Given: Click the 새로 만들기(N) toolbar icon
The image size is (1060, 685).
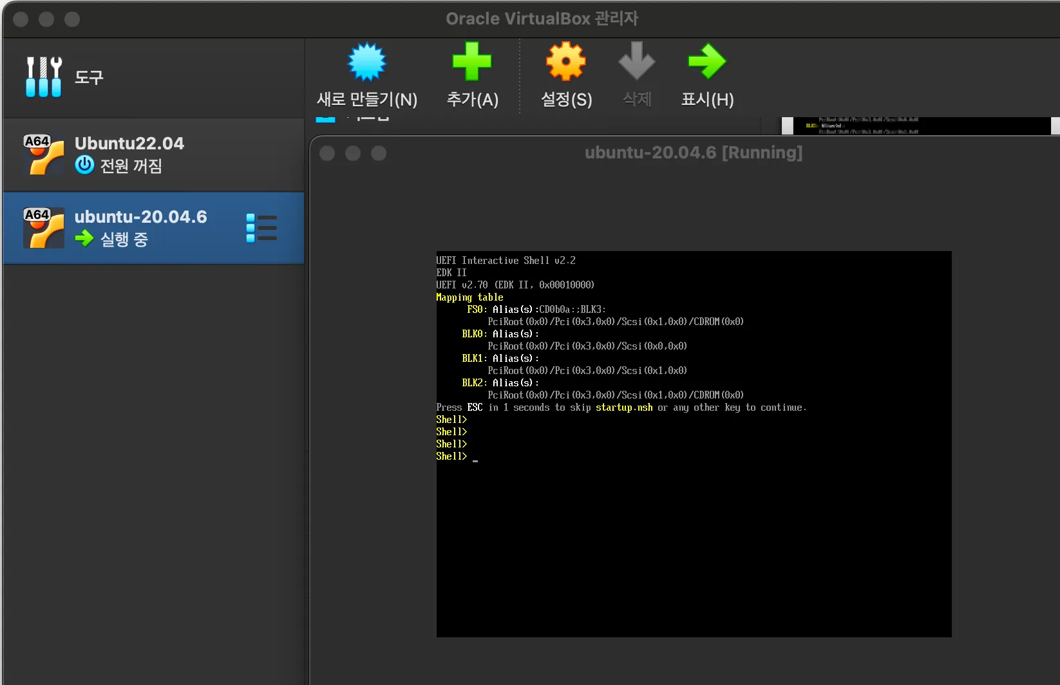Looking at the screenshot, I should pos(367,62).
